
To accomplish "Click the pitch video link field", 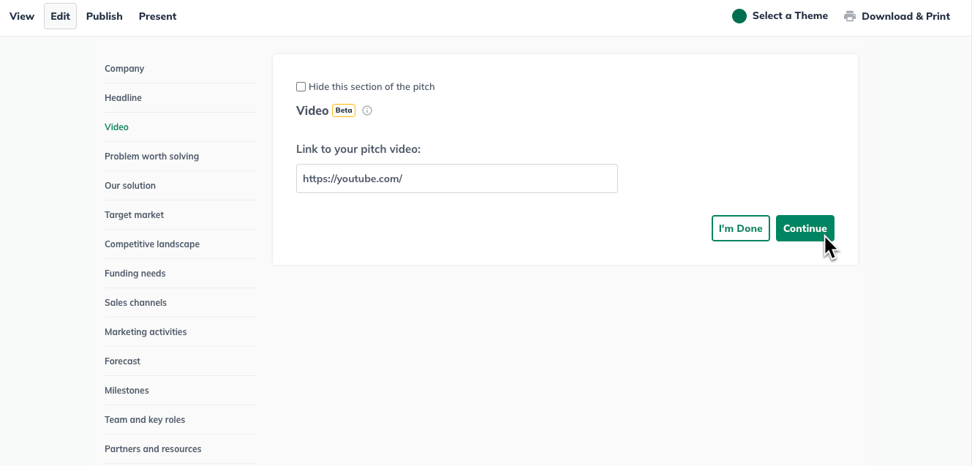I will (x=457, y=178).
